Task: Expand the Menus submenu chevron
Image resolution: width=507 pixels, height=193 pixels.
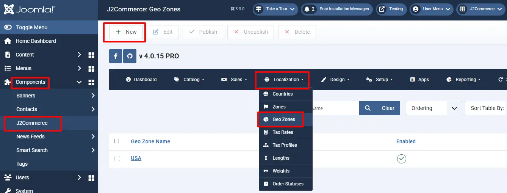Action: pos(79,68)
